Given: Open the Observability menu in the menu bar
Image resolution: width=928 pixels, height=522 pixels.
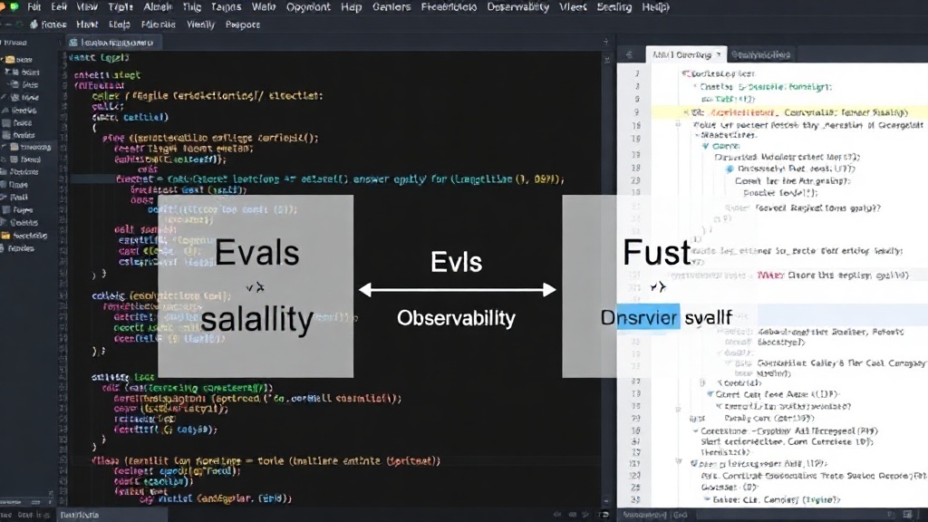Looking at the screenshot, I should [x=517, y=7].
